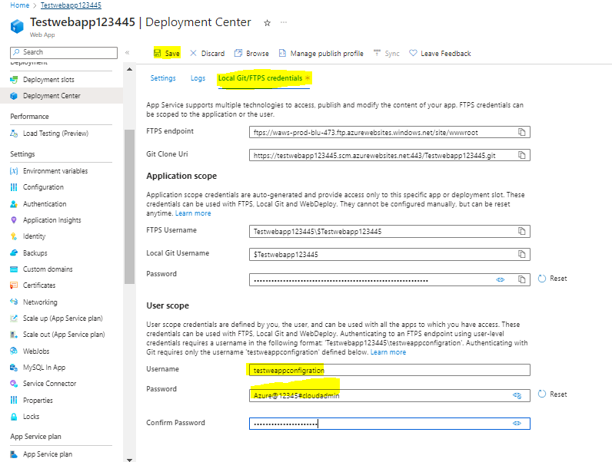Show the Confirm Password text
This screenshot has width=612, height=462.
pyautogui.click(x=517, y=424)
